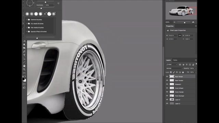
Task: Lock all padlock icon
Action: 183,72
